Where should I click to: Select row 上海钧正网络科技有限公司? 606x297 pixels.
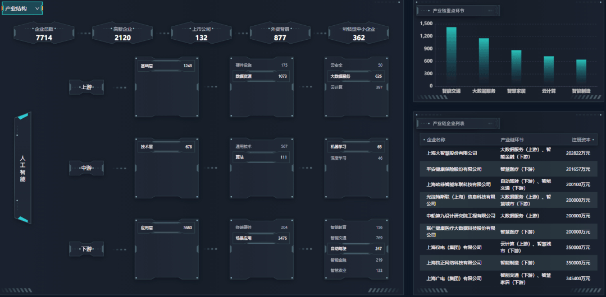(x=509, y=263)
